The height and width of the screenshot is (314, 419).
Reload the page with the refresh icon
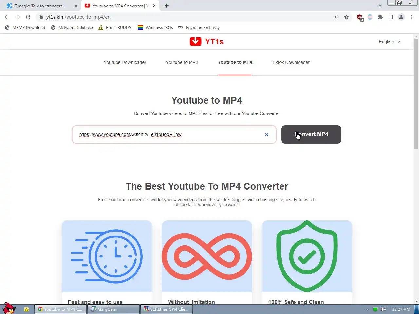point(28,17)
